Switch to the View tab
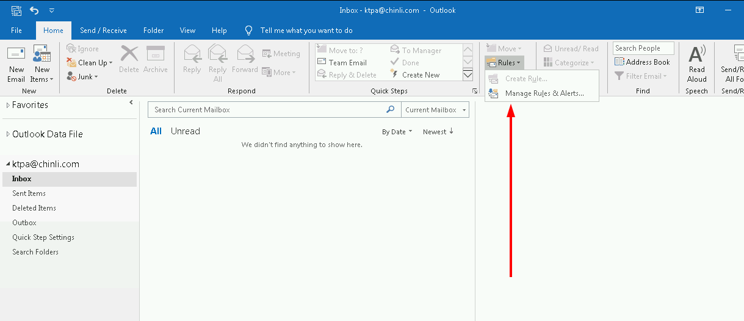 (x=188, y=31)
